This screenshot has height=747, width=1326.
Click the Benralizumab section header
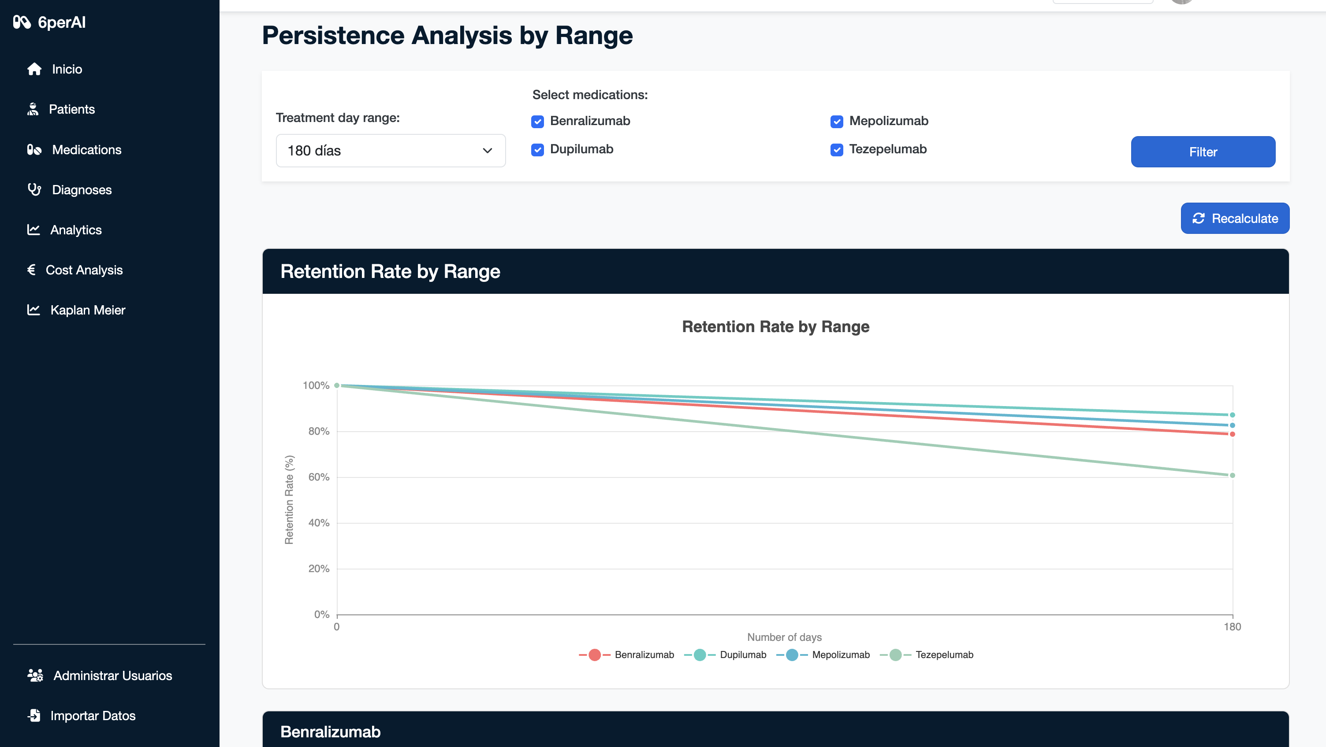[775, 729]
